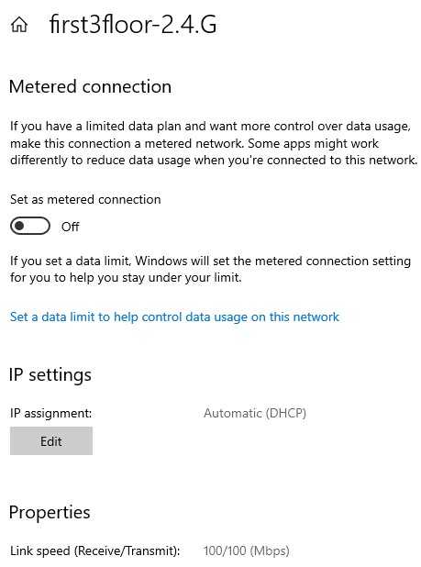Click the Off label beside the switch

[70, 227]
